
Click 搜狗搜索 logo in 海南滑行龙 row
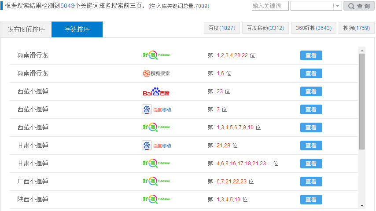point(156,73)
